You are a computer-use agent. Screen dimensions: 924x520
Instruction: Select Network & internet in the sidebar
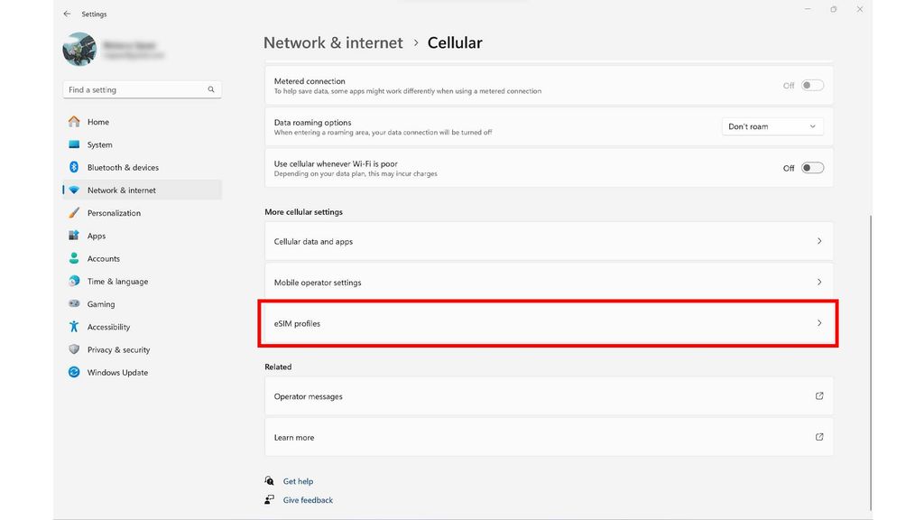tap(121, 190)
